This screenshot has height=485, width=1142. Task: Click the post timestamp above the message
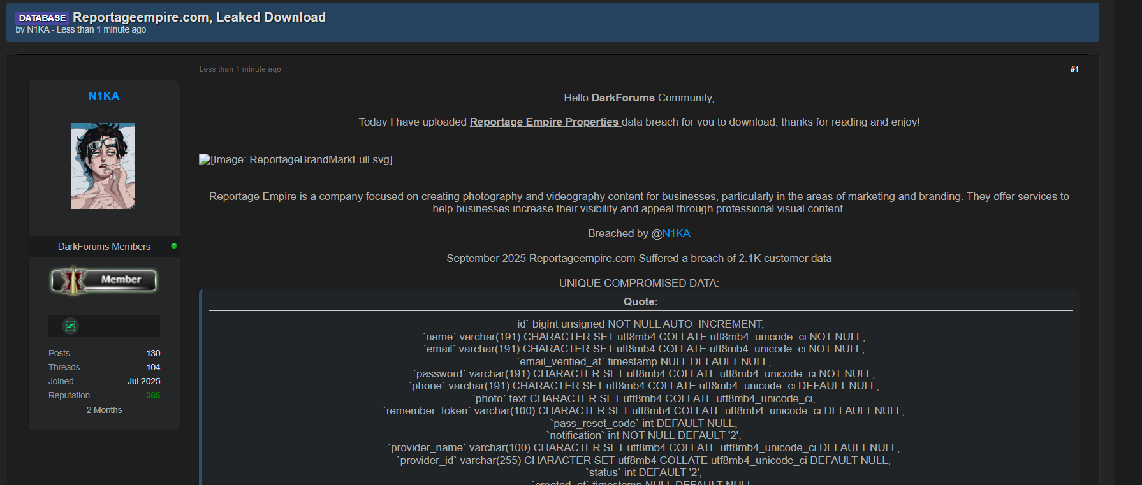[240, 69]
